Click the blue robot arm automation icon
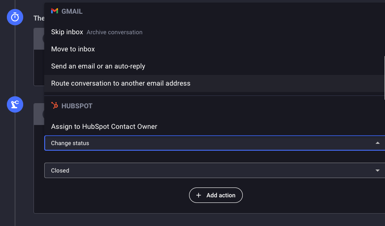The image size is (385, 226). 15,104
